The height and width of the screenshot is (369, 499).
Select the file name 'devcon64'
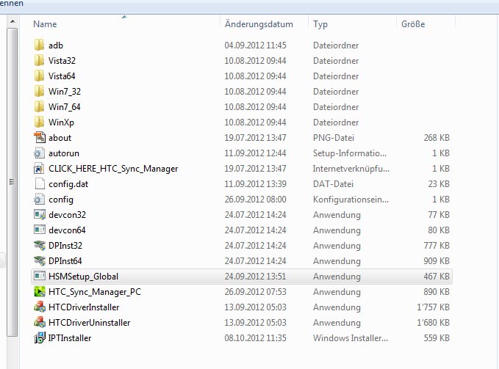[67, 230]
